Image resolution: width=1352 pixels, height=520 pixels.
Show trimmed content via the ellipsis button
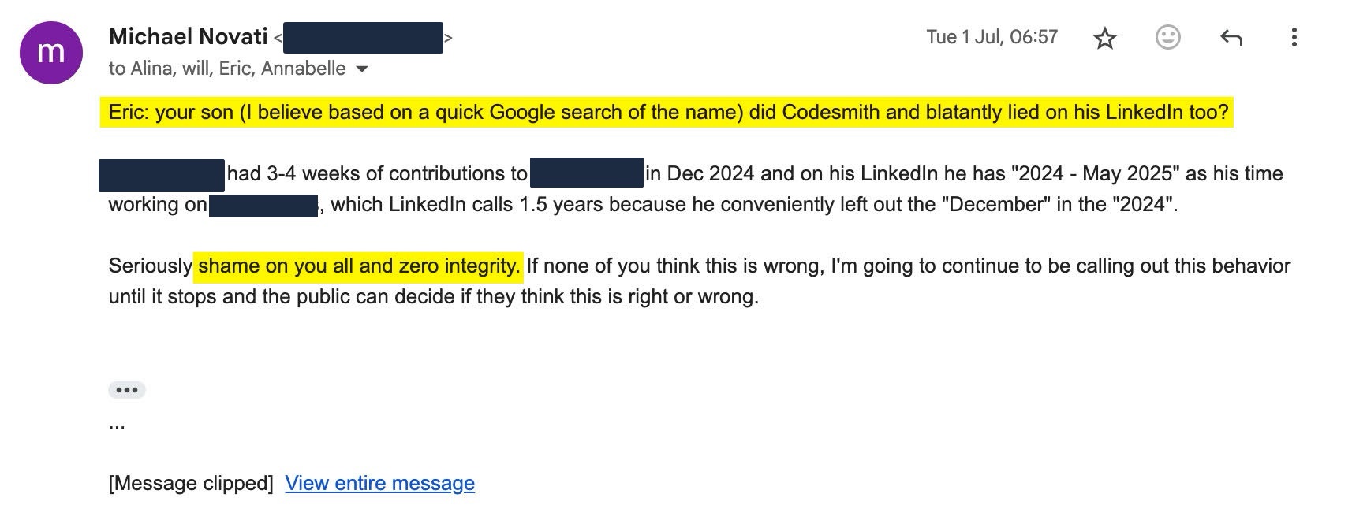pyautogui.click(x=126, y=390)
